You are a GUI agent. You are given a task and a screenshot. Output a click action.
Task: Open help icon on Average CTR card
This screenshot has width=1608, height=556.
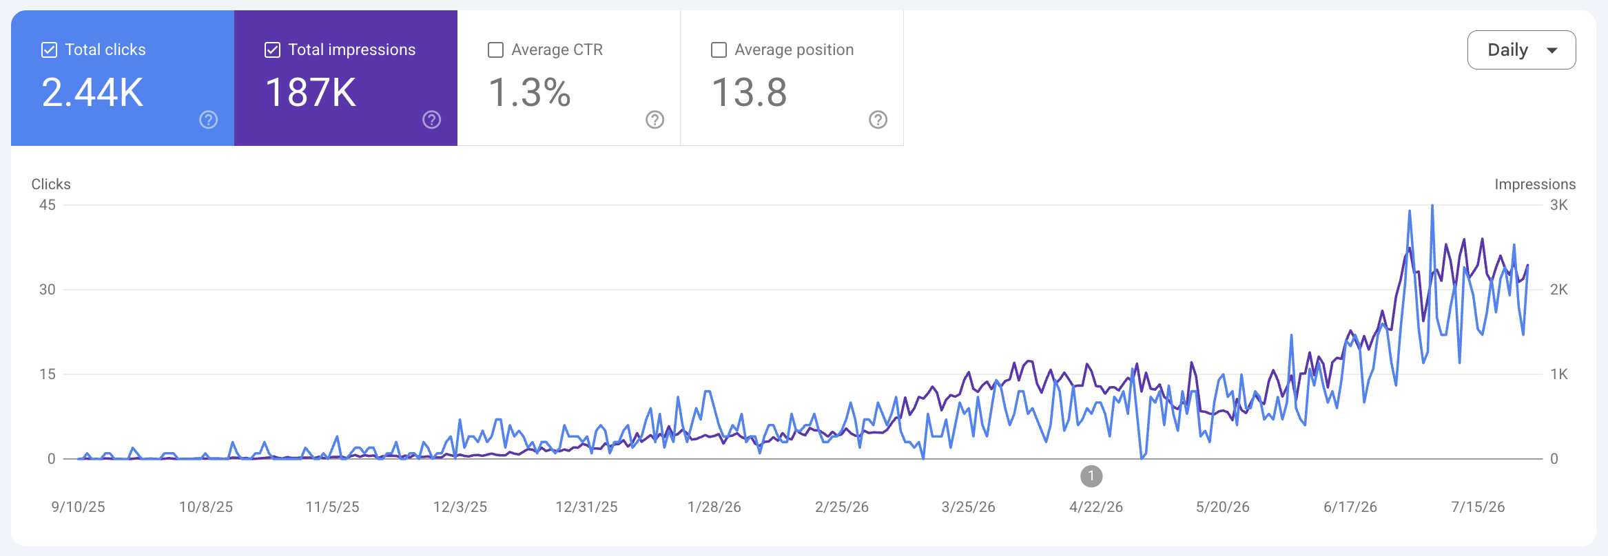(655, 120)
